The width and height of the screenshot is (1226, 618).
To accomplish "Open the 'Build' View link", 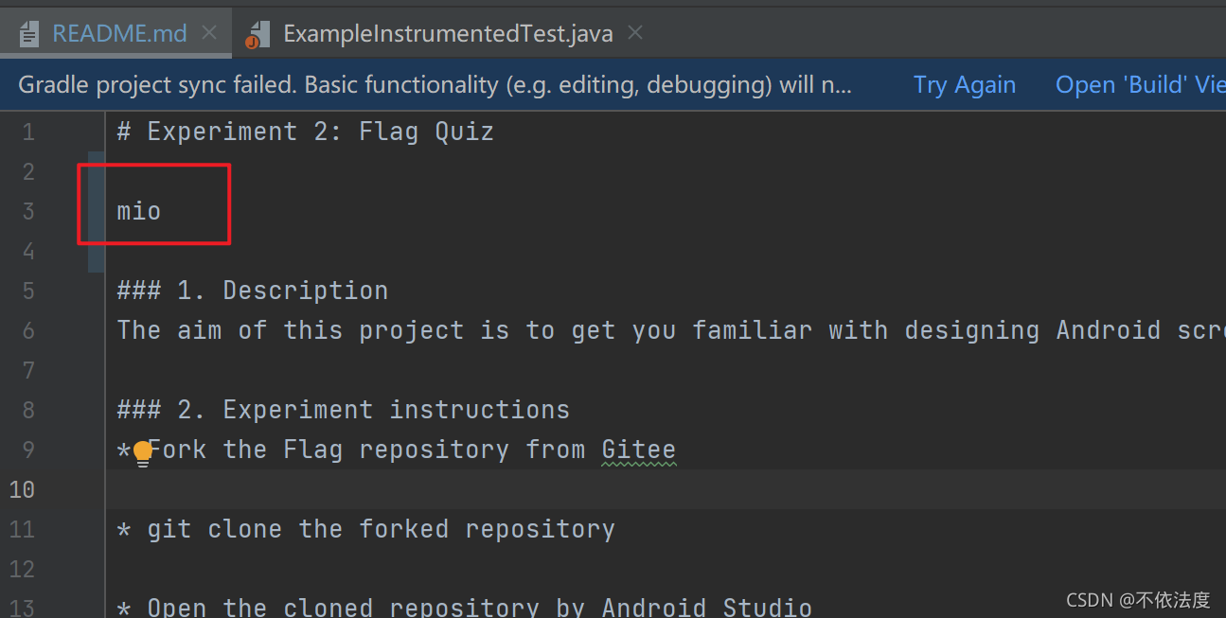I will 1140,85.
